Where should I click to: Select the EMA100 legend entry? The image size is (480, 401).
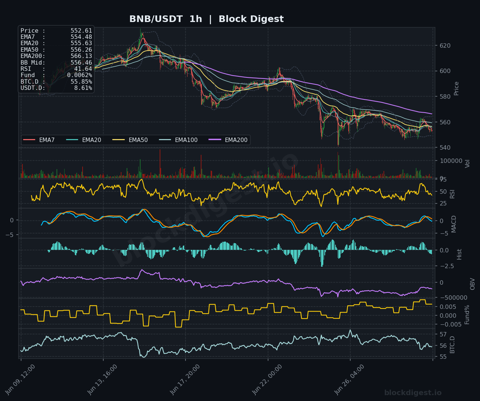[178, 140]
